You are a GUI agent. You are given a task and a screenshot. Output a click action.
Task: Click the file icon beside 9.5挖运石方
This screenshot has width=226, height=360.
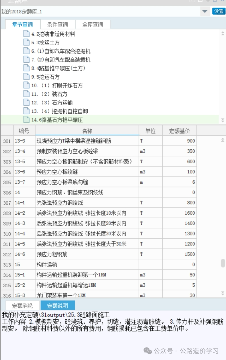[27, 77]
